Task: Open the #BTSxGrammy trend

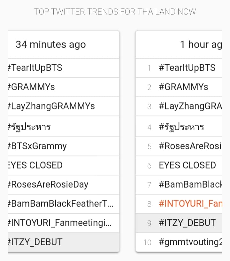Action: point(37,146)
